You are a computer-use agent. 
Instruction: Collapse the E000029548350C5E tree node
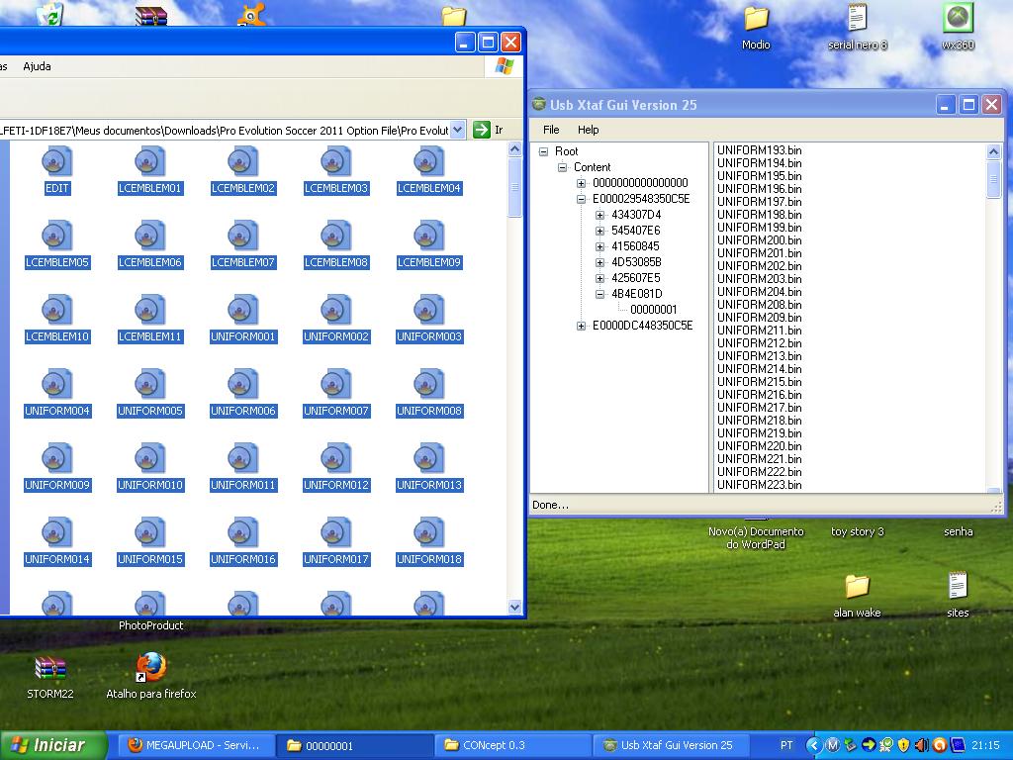[581, 198]
